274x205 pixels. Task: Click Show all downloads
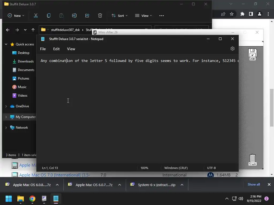[x=254, y=184]
